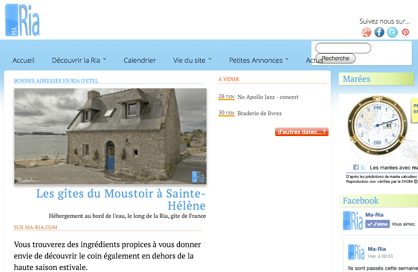Screen dimensions: 418x272
Task: Open the Calendrier menu item
Action: click(x=140, y=60)
